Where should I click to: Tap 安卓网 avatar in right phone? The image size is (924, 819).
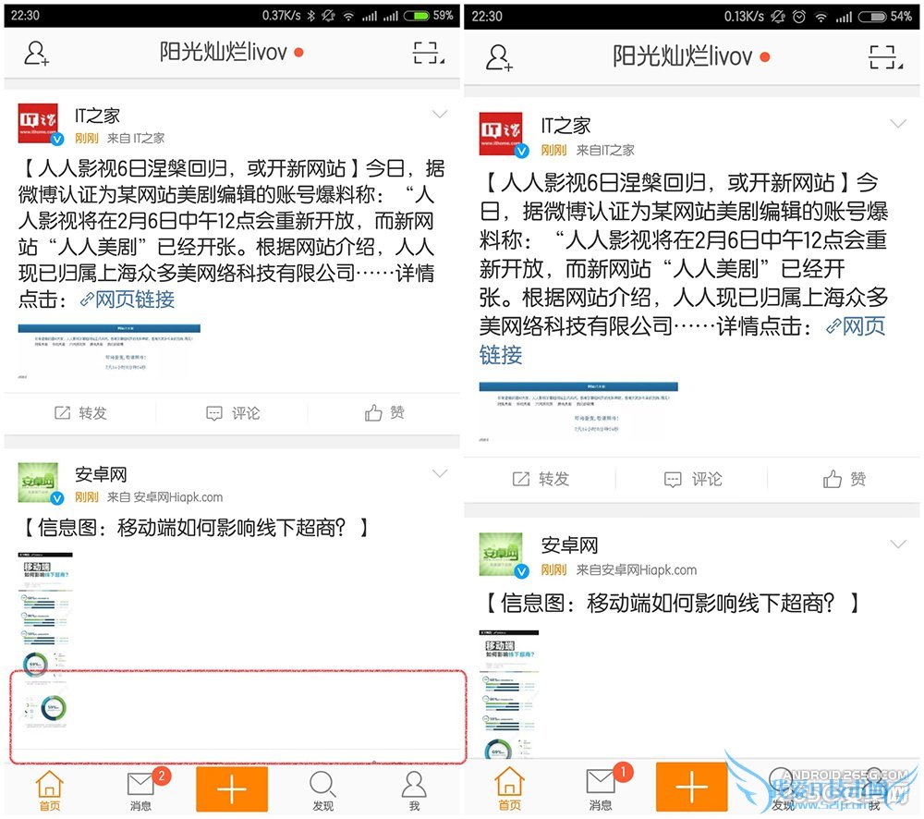(502, 555)
